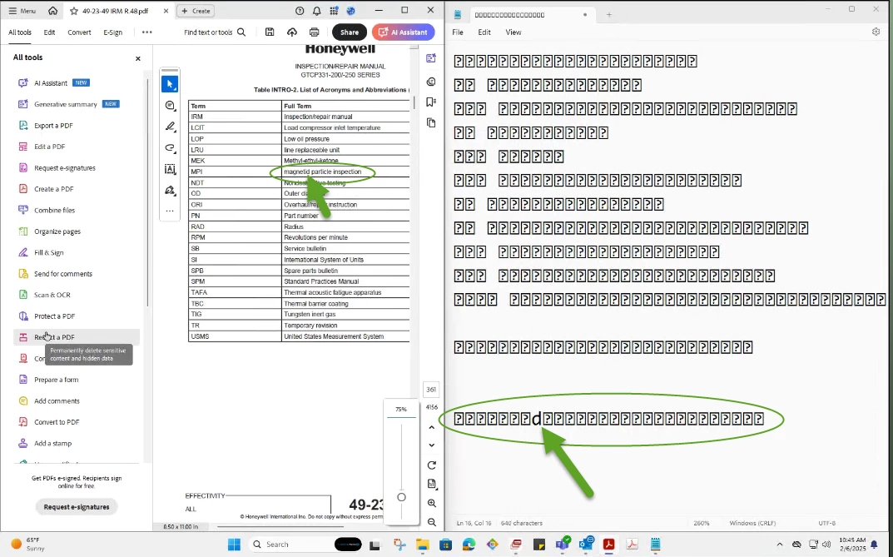Print the PDF with the printer icon
Screen dimensions: 893x557
pyautogui.click(x=314, y=32)
